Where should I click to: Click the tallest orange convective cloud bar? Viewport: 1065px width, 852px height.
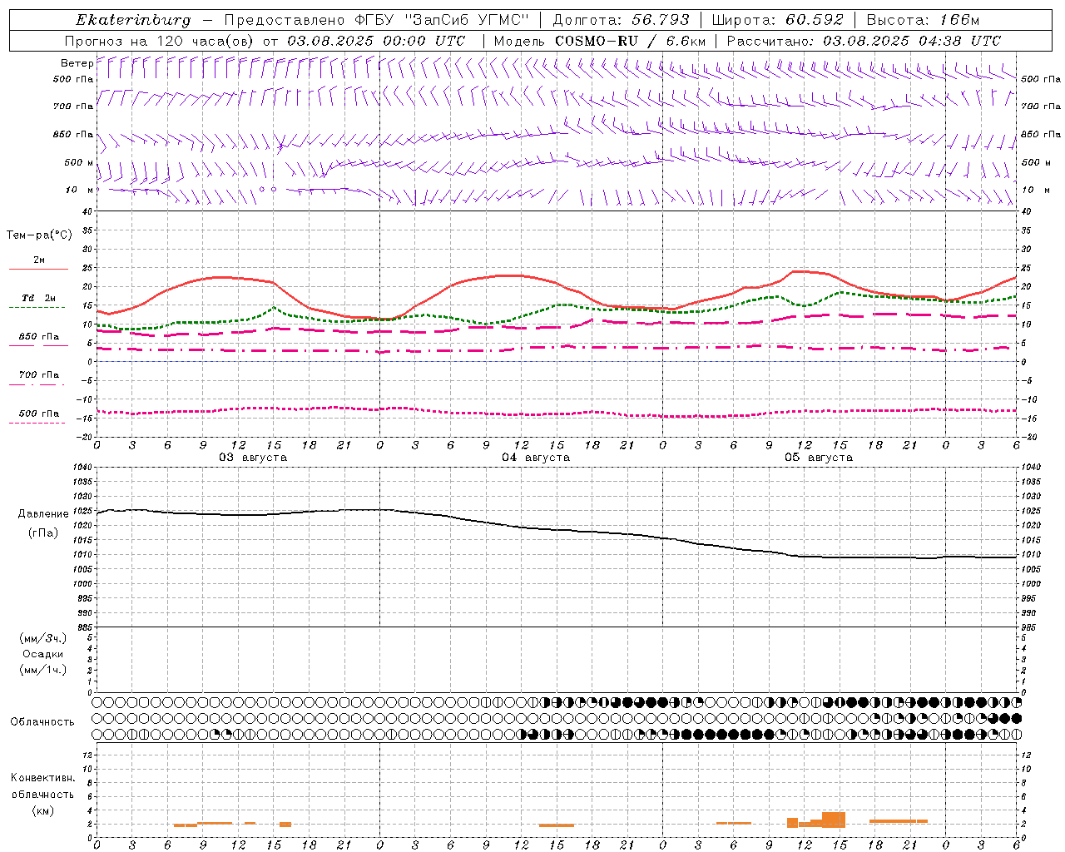(834, 820)
